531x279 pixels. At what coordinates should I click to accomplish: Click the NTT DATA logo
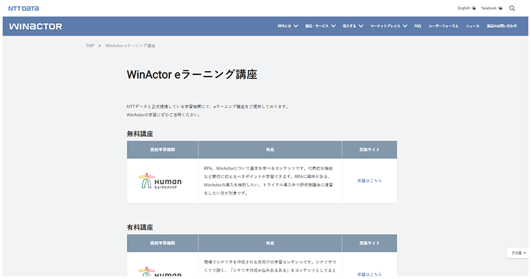pos(24,9)
